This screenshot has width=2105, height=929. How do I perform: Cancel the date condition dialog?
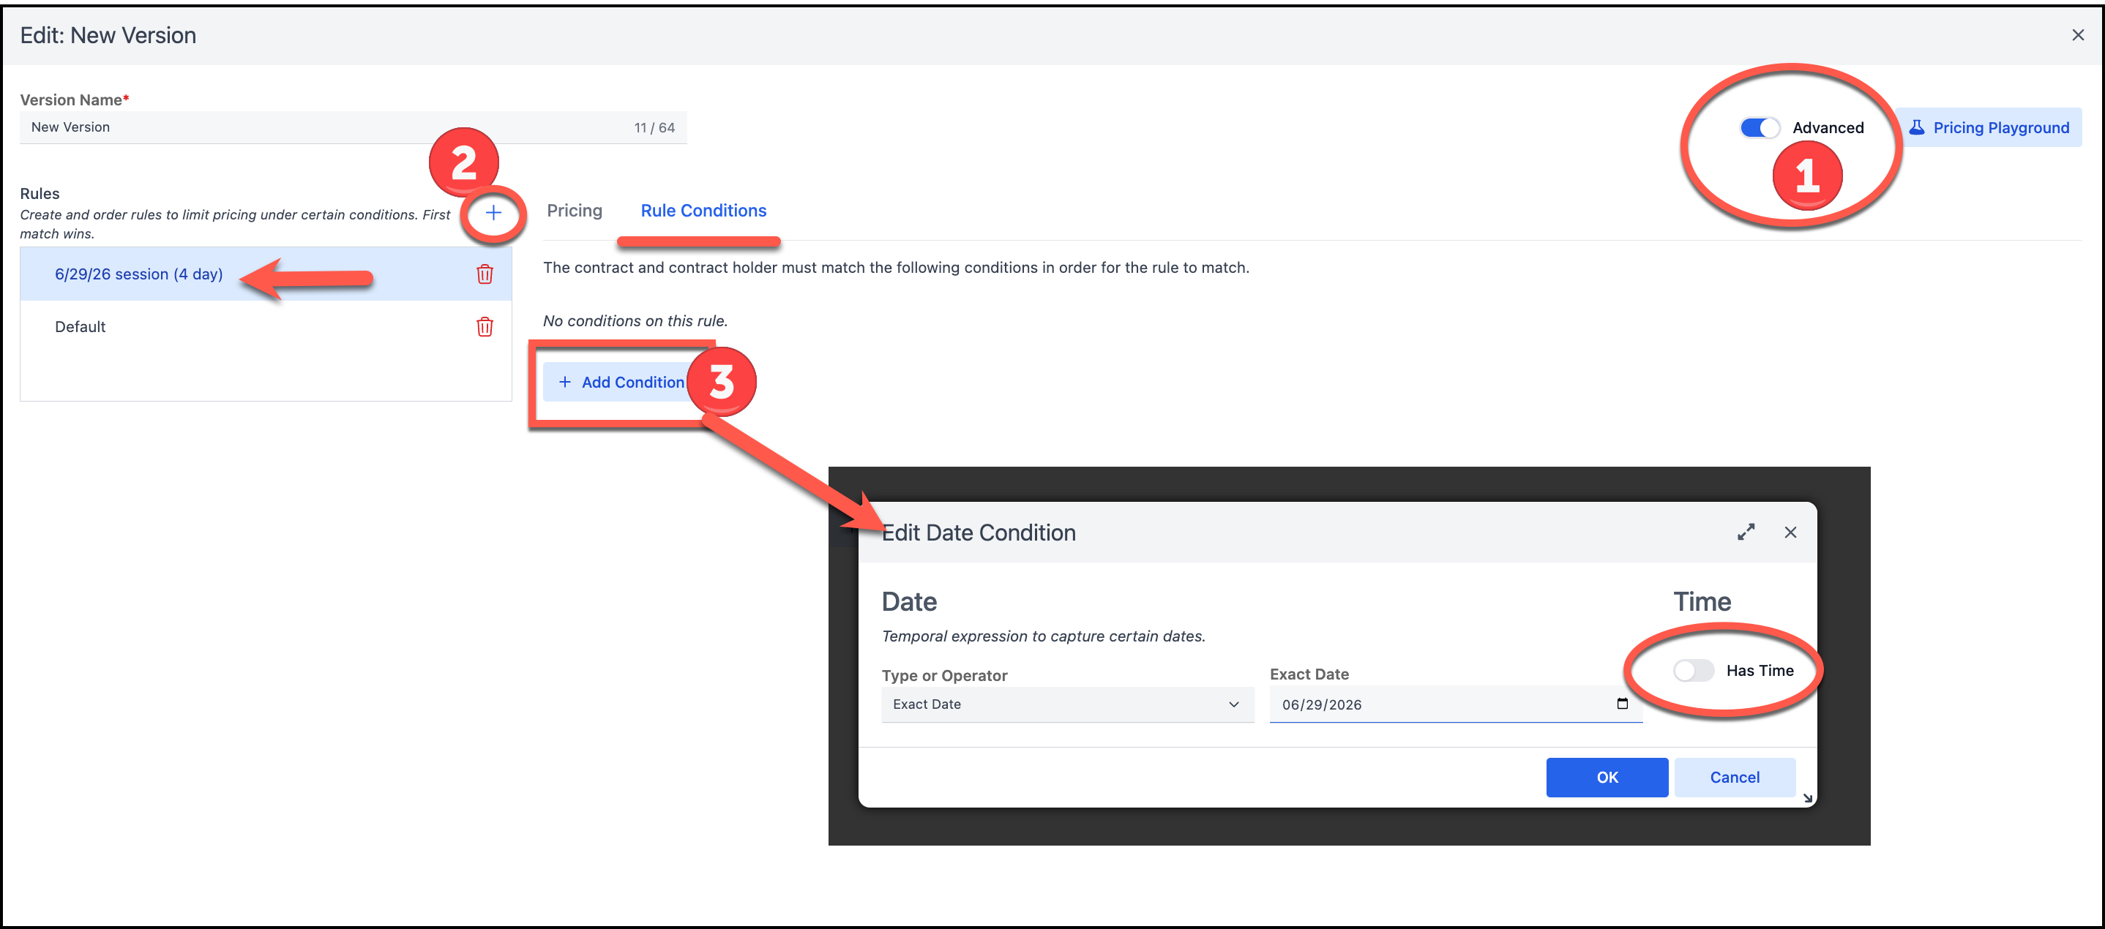click(x=1734, y=777)
